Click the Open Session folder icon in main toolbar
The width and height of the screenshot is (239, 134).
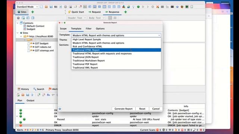(46, 7)
